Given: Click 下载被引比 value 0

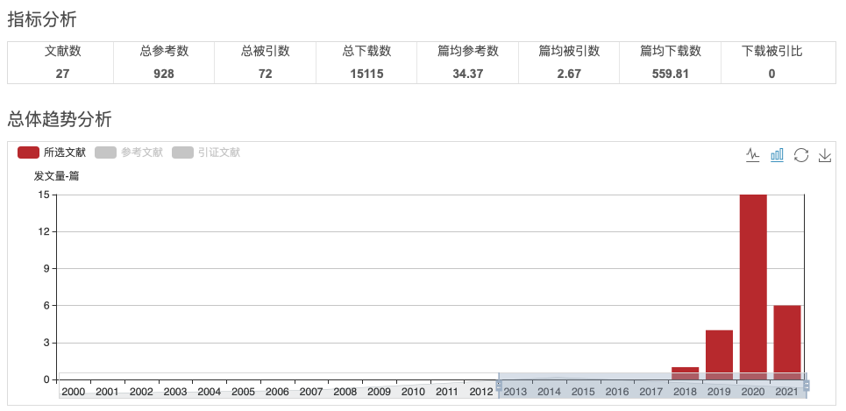Looking at the screenshot, I should pyautogui.click(x=771, y=74).
